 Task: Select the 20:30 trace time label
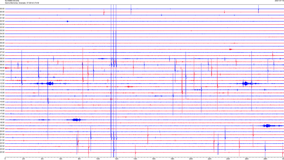2,135
